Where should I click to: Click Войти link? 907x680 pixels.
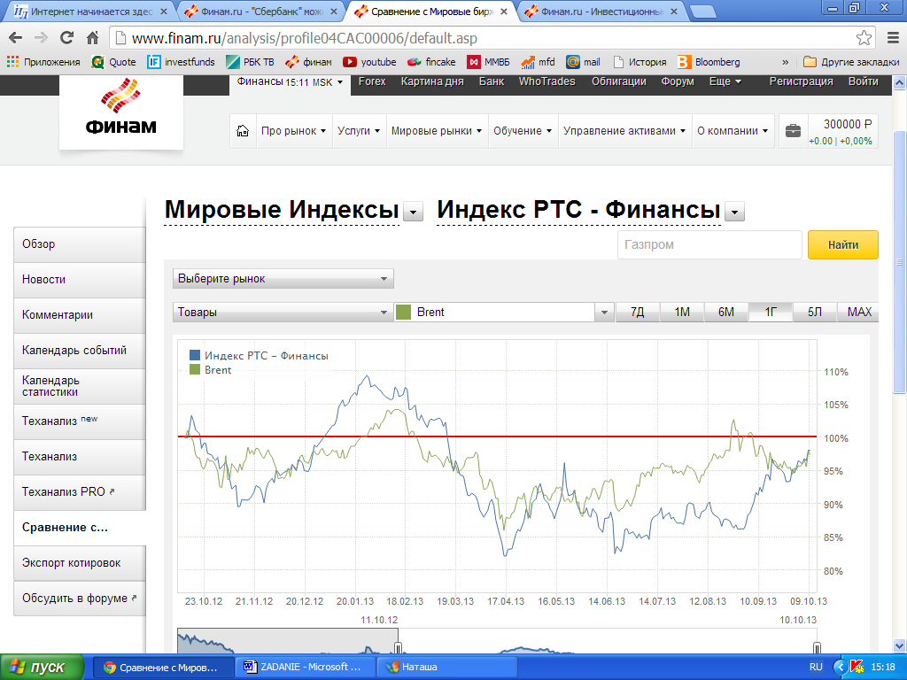[863, 81]
